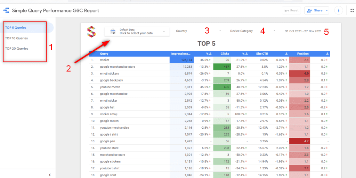Screen dimensions: 356x178
Task: Click the data source icon in Default Data
Action: coord(113,32)
